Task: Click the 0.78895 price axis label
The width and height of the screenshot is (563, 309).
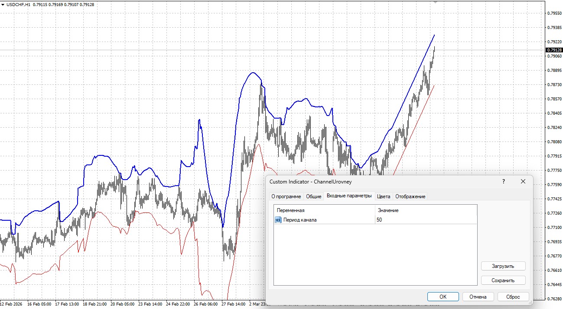Action: (x=554, y=71)
